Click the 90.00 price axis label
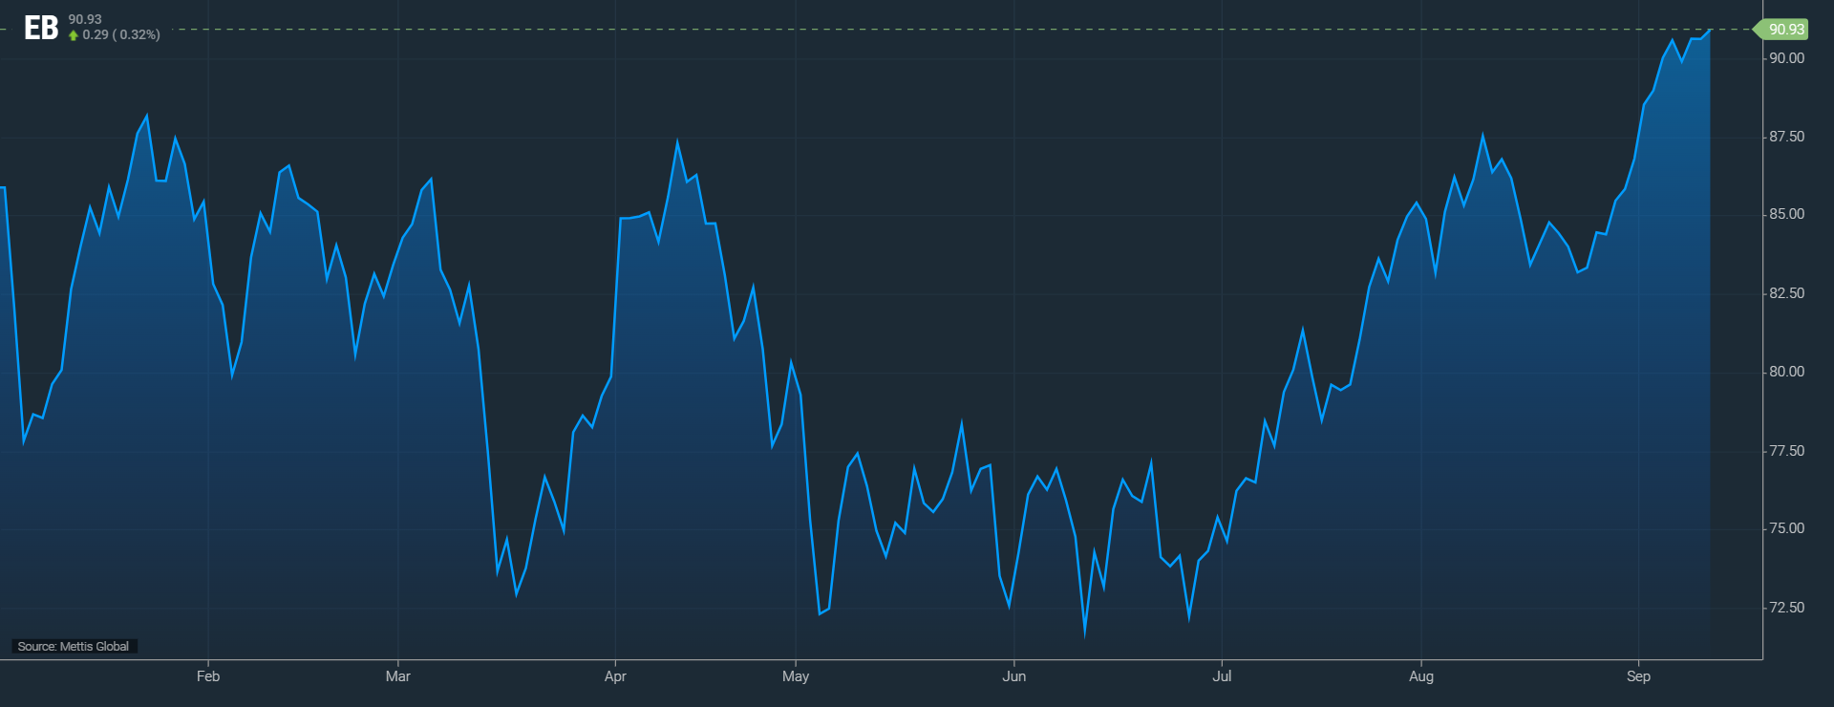Screen dimensions: 1834x707 pos(1786,58)
